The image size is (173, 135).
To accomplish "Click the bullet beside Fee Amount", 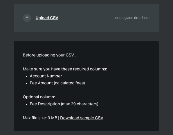I will coord(26,84).
